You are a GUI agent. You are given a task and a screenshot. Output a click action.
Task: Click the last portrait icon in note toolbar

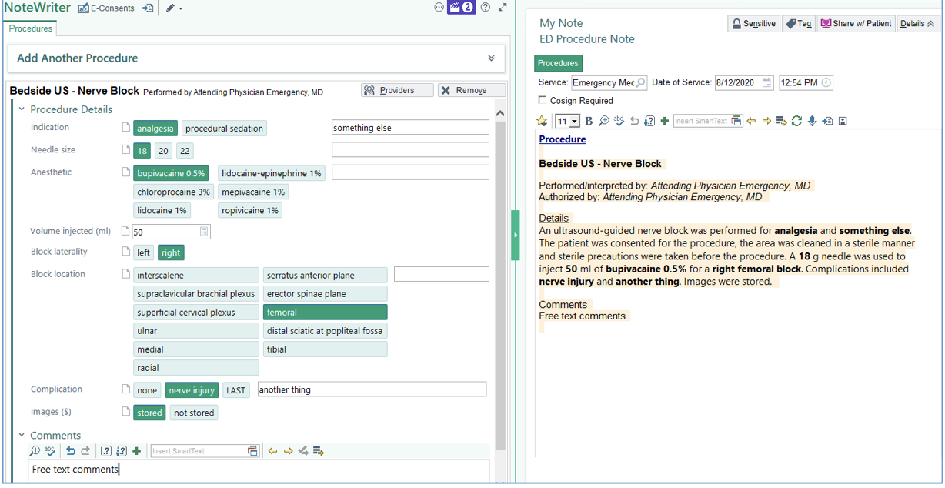pyautogui.click(x=843, y=121)
